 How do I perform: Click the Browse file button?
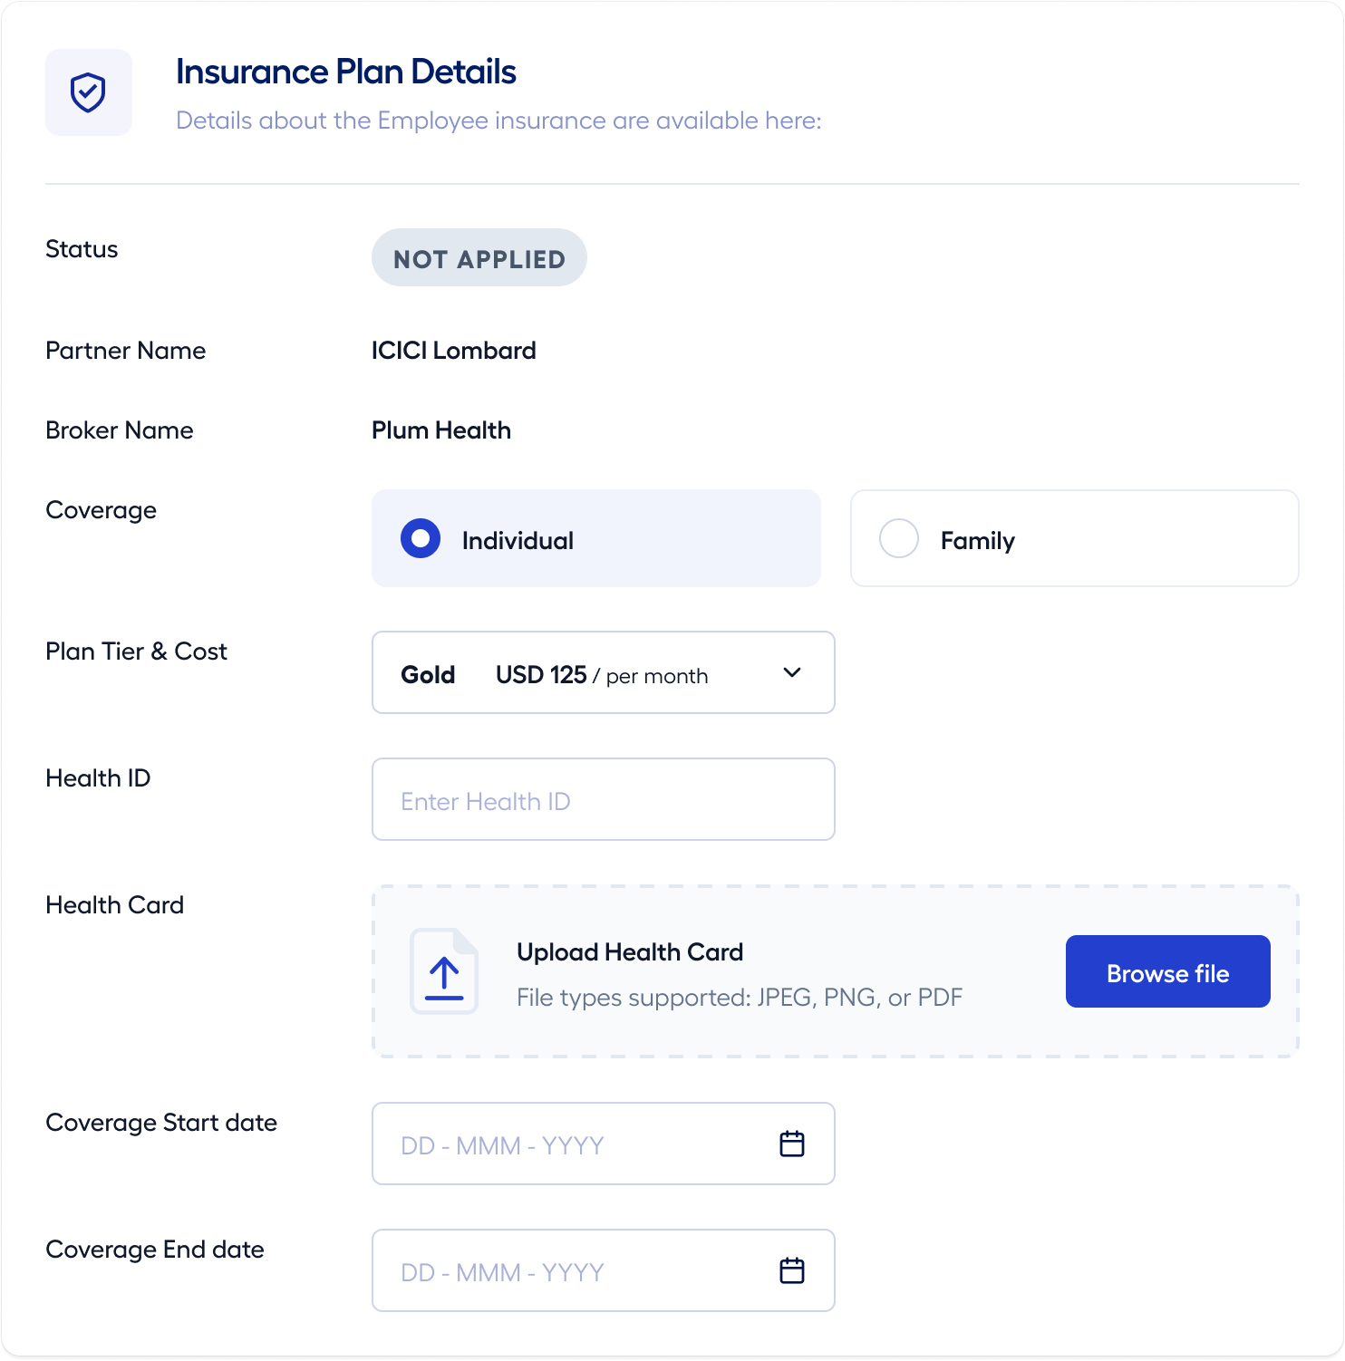1168,971
